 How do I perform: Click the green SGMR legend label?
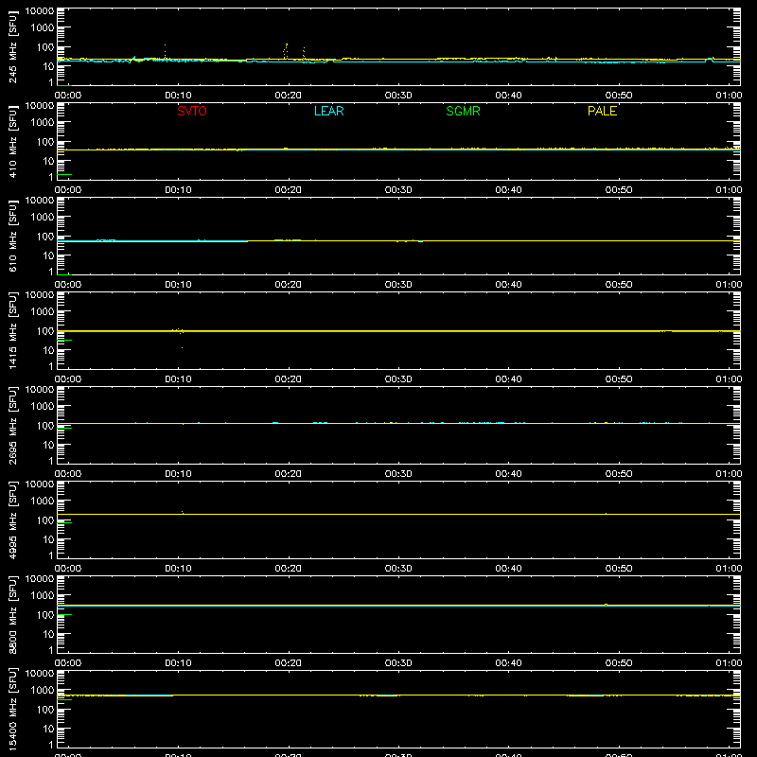pyautogui.click(x=463, y=111)
